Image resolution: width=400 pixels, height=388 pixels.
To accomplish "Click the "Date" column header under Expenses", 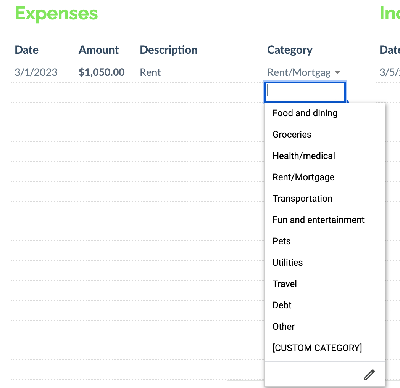I will pyautogui.click(x=26, y=50).
